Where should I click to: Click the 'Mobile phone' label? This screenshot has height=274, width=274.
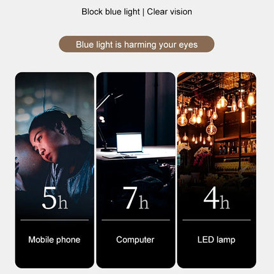[54, 240]
